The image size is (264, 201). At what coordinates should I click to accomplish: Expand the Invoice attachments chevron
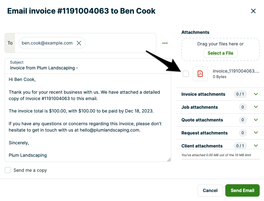256,94
